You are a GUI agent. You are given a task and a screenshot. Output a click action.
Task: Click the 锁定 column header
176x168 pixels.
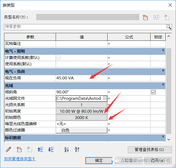click(158, 37)
